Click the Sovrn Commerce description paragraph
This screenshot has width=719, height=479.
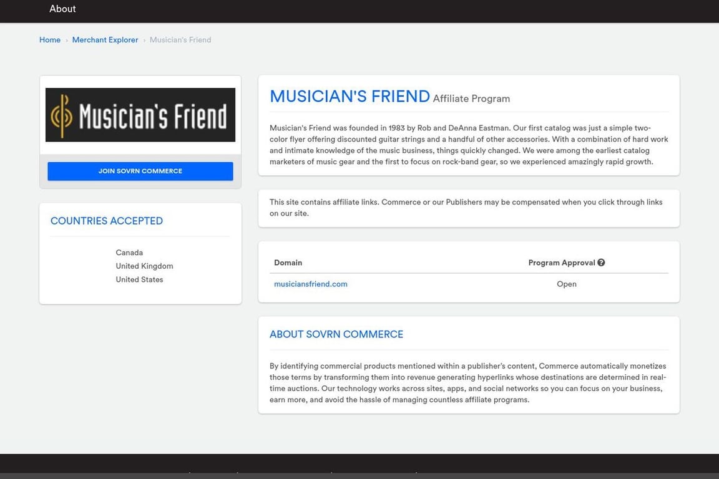[x=467, y=383]
